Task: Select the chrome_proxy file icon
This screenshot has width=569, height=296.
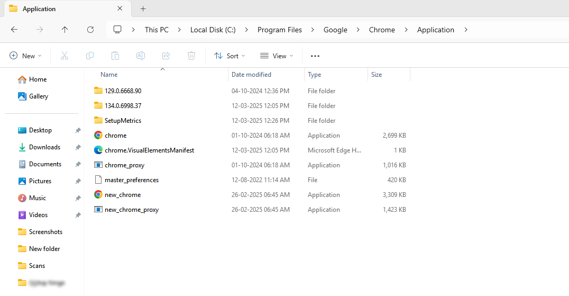Action: click(98, 165)
